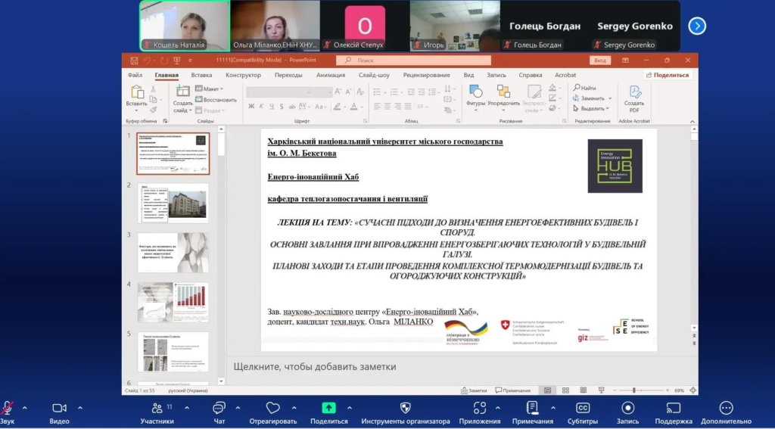Toggle Субтитры closed captions
This screenshot has width=775, height=429.
583,408
